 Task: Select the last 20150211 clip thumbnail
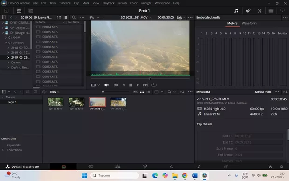(118, 102)
